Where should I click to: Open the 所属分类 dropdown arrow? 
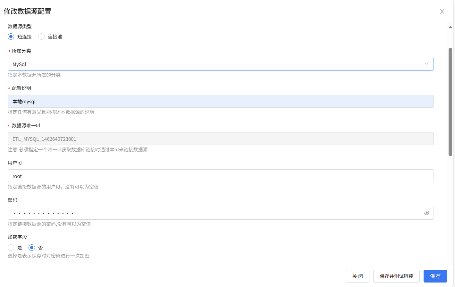426,64
